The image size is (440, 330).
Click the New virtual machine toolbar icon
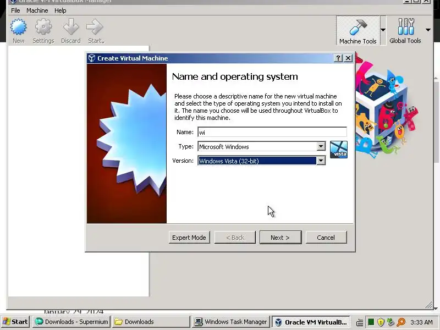19,31
